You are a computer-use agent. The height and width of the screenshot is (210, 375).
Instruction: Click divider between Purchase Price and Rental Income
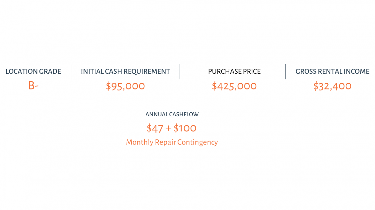point(286,72)
